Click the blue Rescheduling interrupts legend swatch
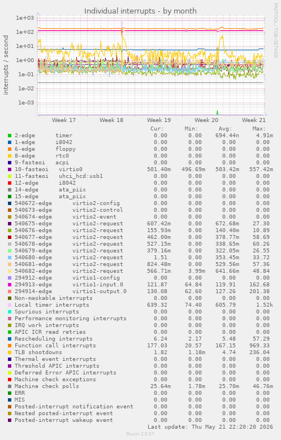Image resolution: width=281 pixels, height=440 pixels. click(x=10, y=339)
